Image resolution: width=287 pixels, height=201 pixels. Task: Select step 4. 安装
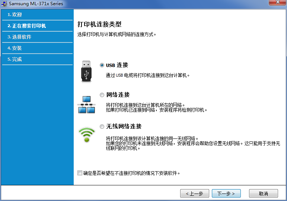[37, 48]
